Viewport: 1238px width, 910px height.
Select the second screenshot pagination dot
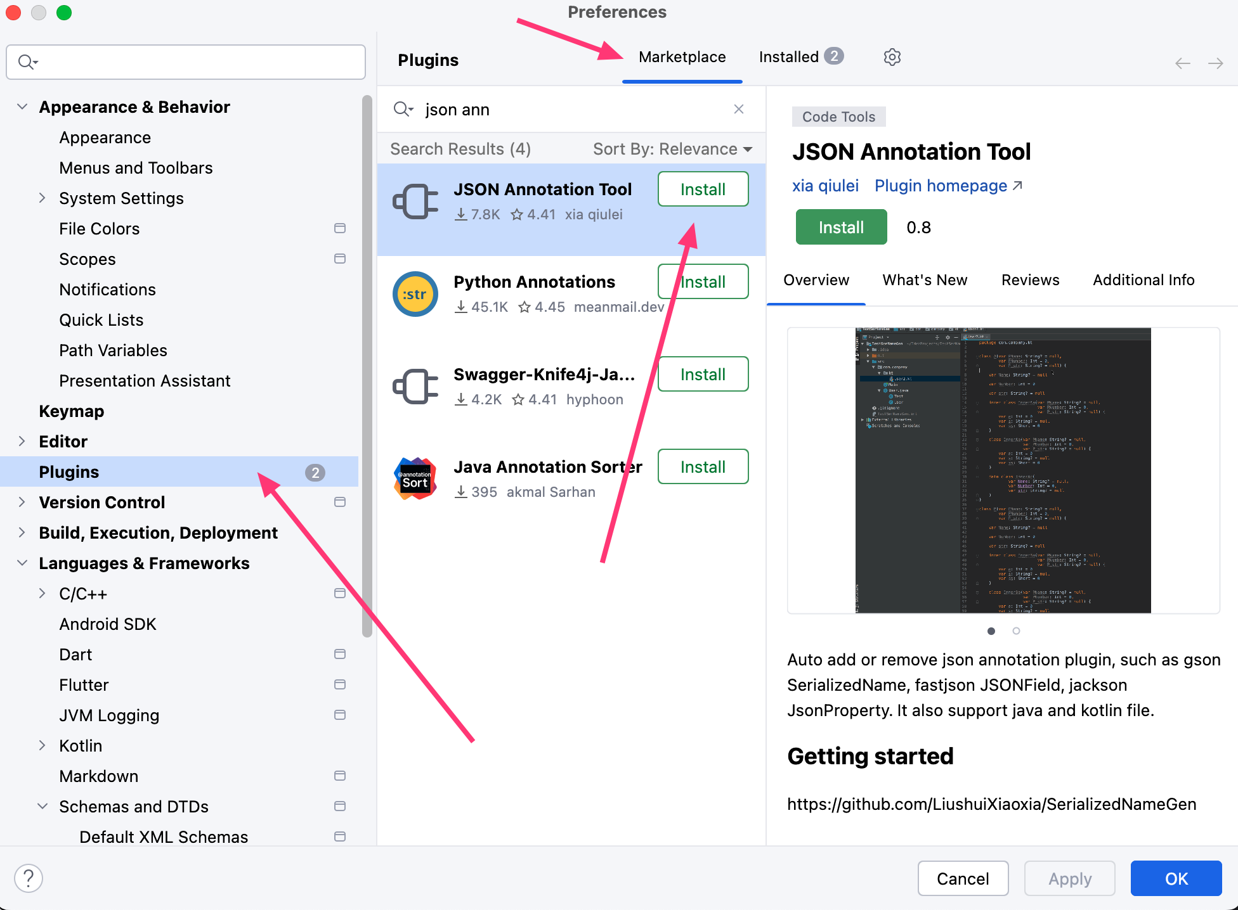tap(1016, 631)
